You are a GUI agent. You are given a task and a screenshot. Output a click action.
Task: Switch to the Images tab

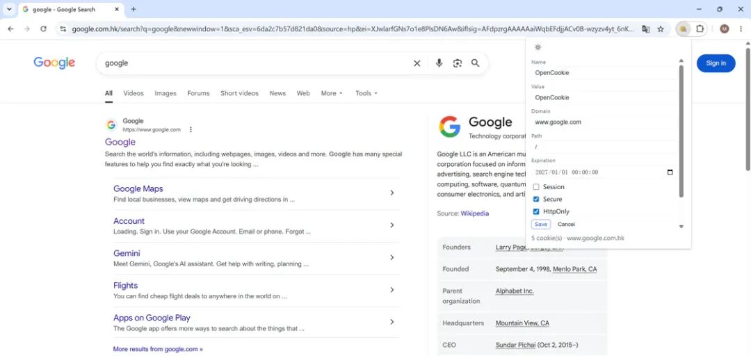pyautogui.click(x=165, y=93)
